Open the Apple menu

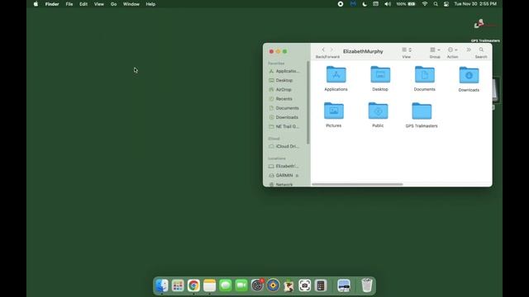tap(36, 4)
